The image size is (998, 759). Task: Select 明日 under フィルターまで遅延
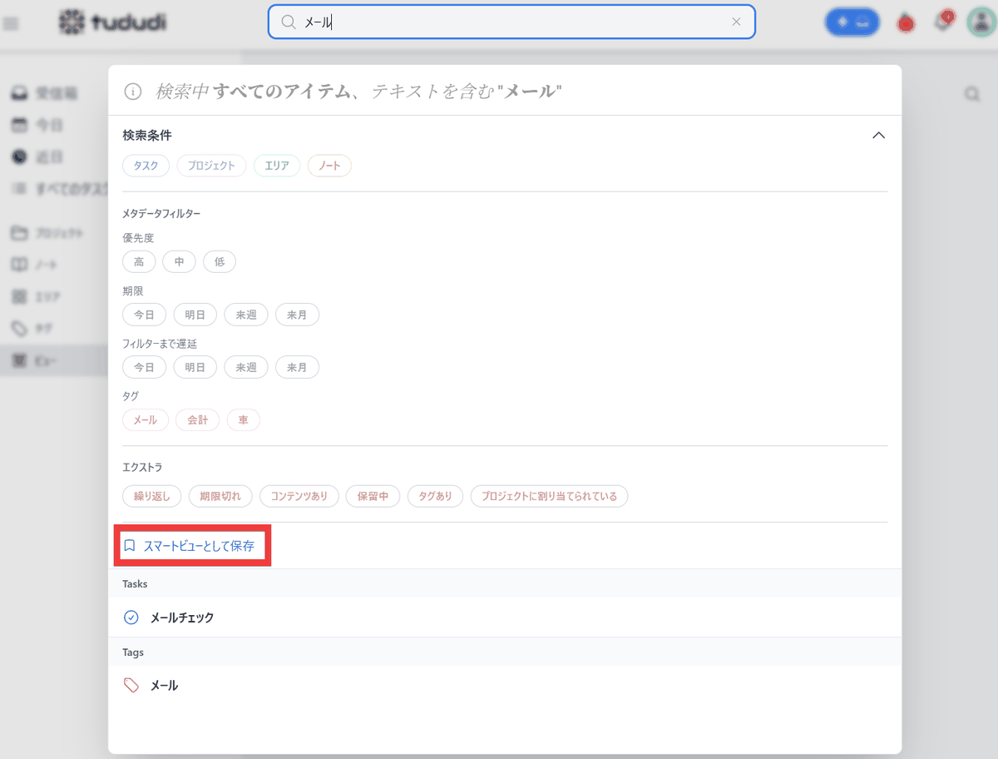point(195,367)
